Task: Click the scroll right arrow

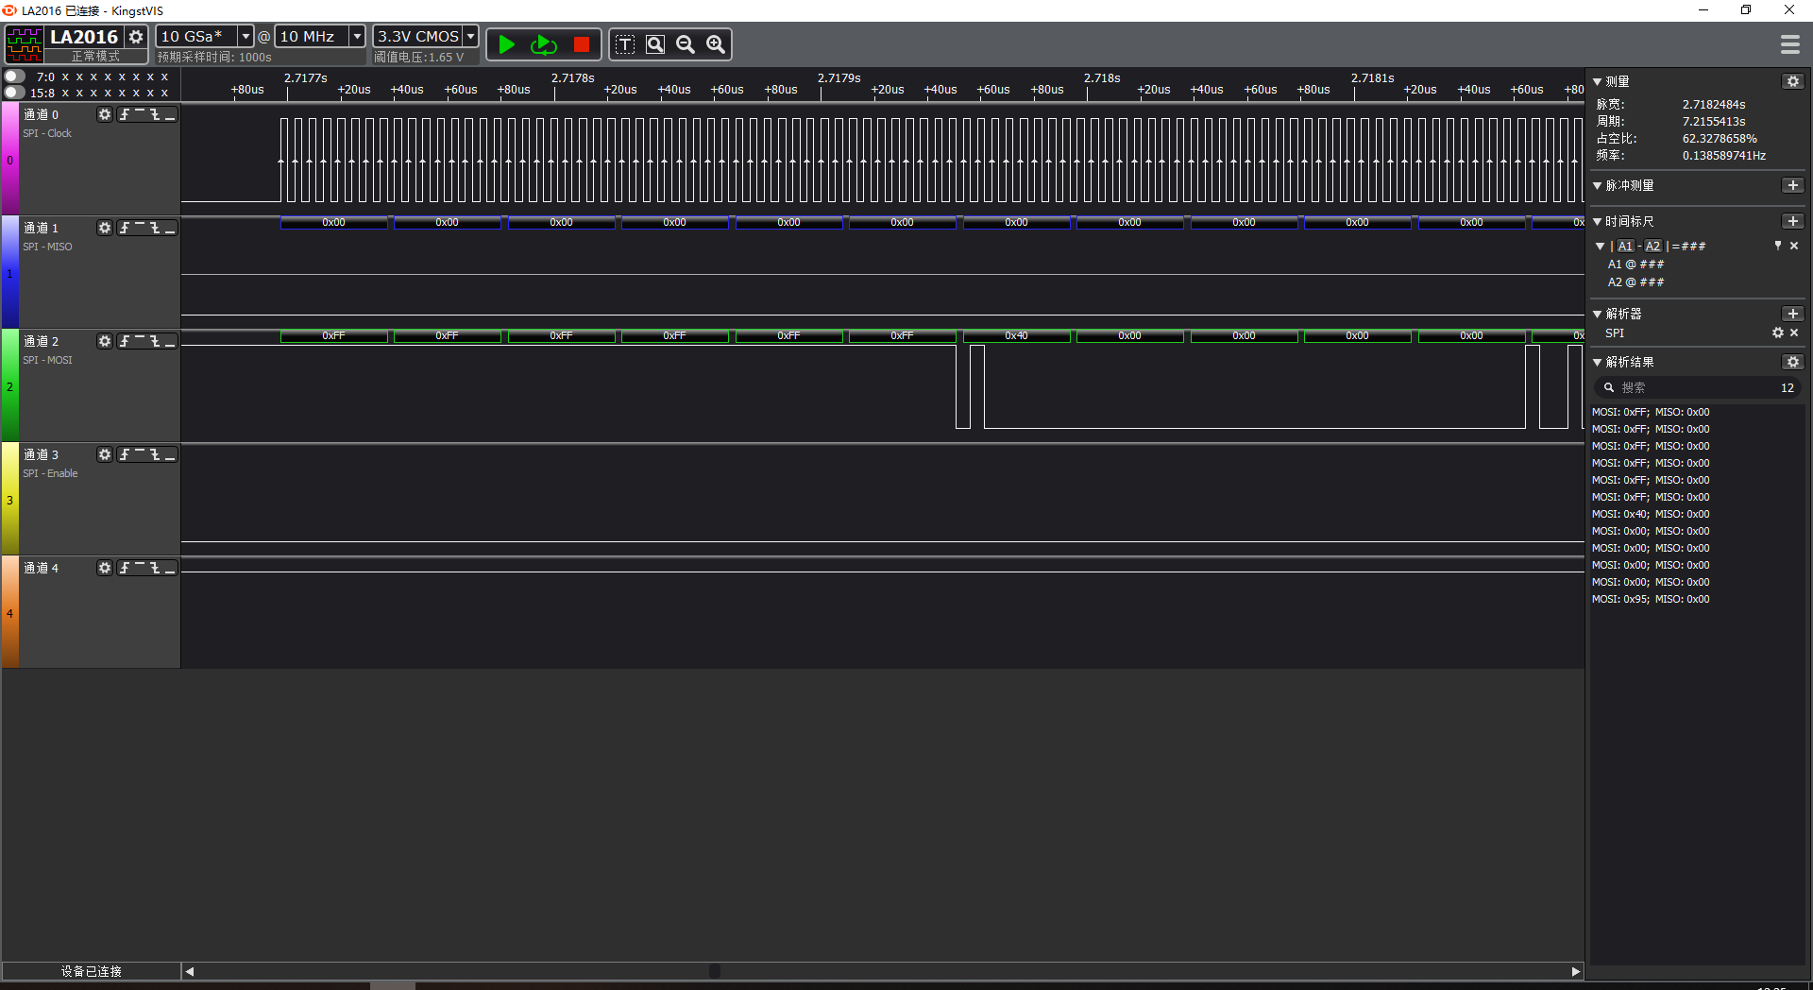Action: coord(1575,971)
